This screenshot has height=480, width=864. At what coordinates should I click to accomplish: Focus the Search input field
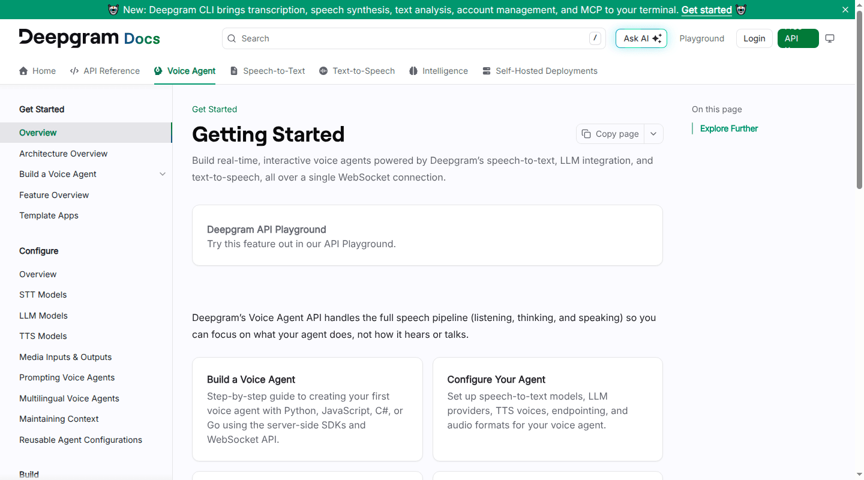(414, 38)
